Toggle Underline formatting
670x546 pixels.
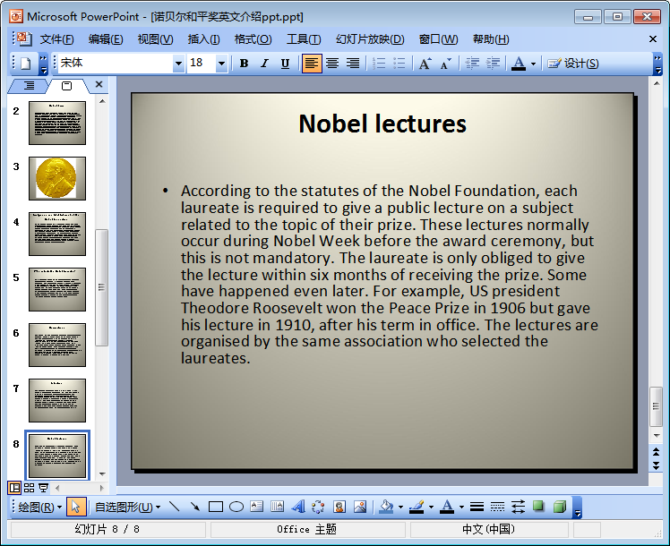point(285,64)
